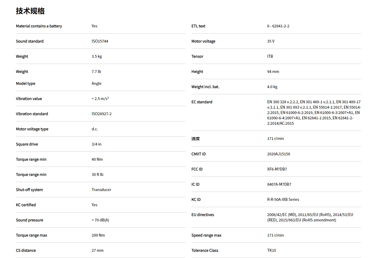The image size is (382, 258).
Task: Select the IC ID value 8407A-M7DB7
Action: pyautogui.click(x=279, y=184)
